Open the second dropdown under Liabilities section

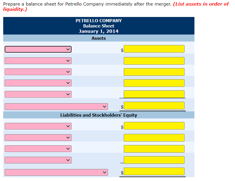click(38, 137)
